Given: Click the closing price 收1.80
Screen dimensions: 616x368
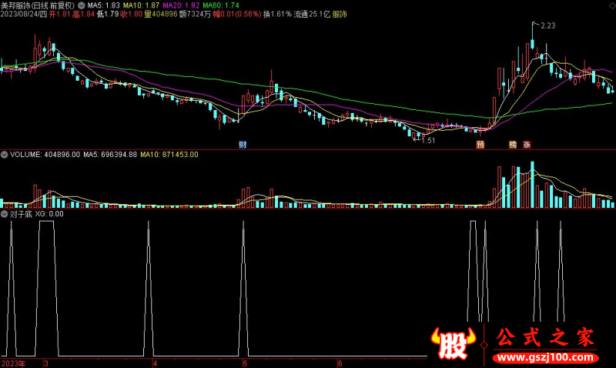Looking at the screenshot, I should coord(131,14).
